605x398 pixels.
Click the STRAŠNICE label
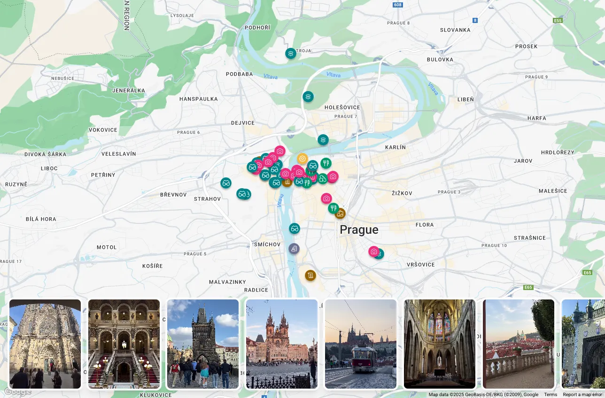(530, 238)
